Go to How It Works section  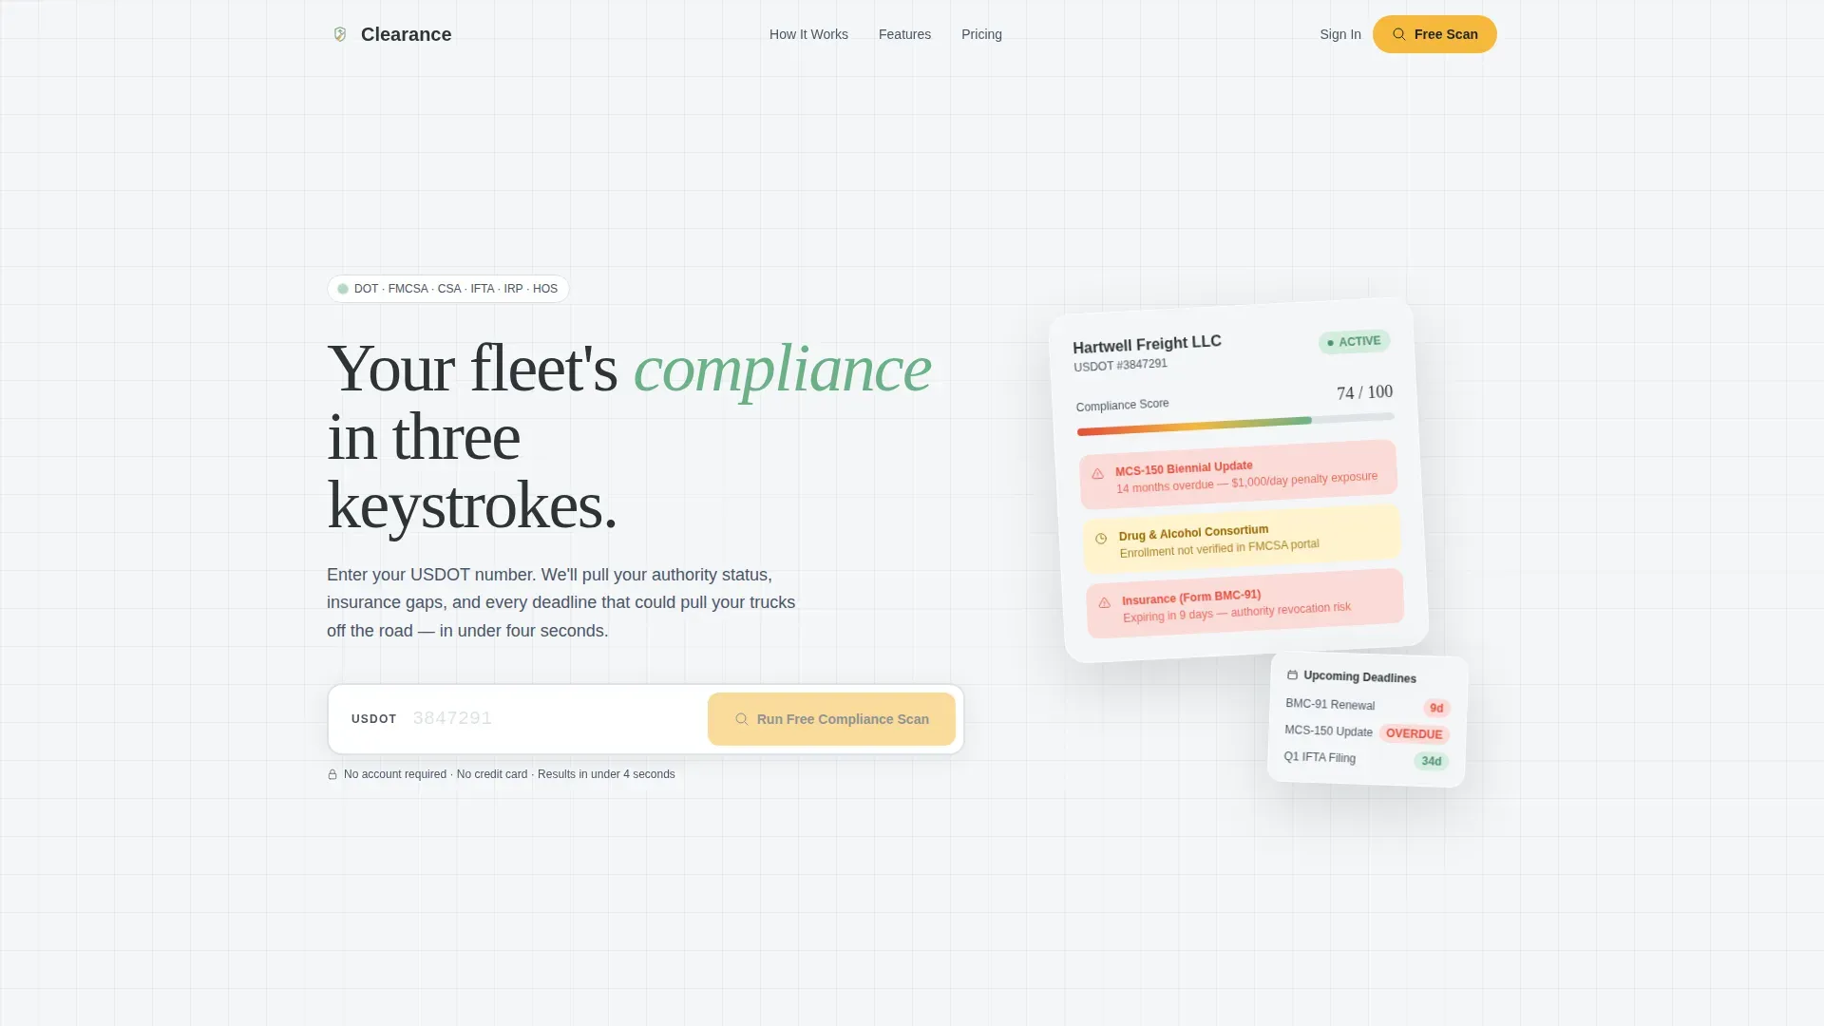coord(808,34)
